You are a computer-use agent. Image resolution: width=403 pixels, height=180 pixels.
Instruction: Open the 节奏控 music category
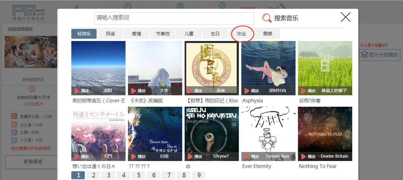[x=163, y=34]
